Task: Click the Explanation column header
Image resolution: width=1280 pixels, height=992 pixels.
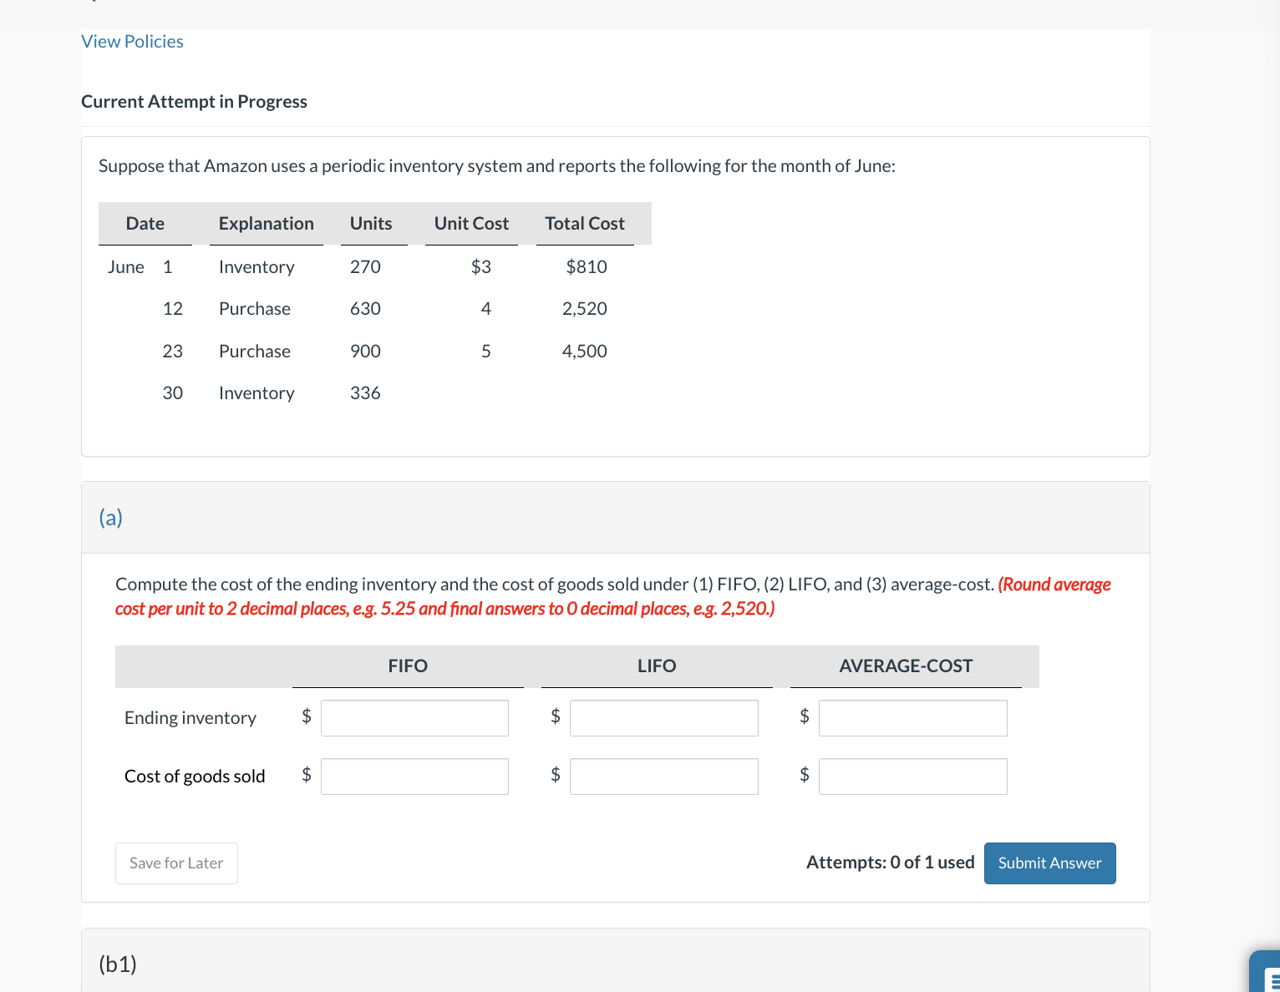Action: 266,223
